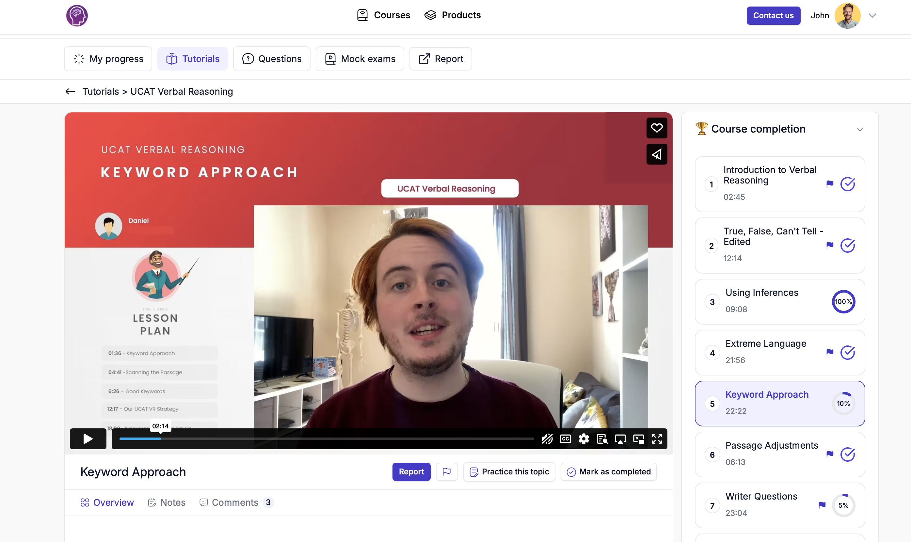Click the heart favorite icon on video
This screenshot has width=911, height=542.
point(657,128)
